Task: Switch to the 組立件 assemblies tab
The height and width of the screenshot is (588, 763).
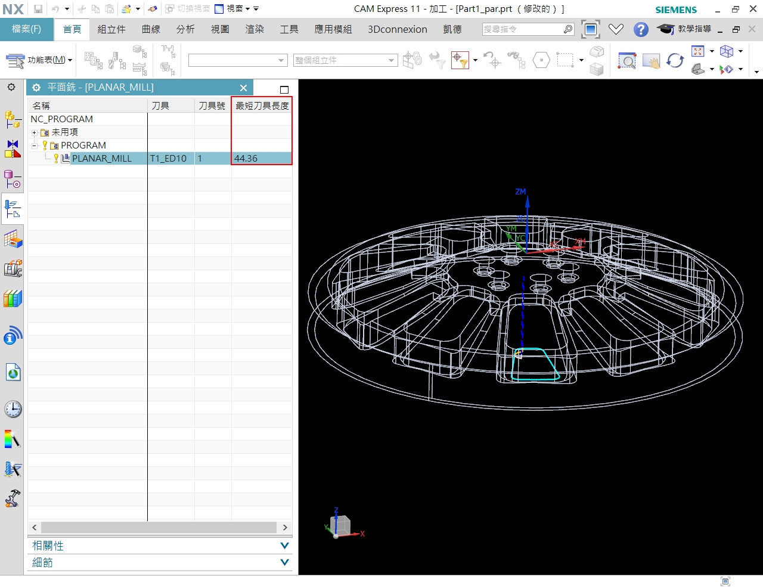Action: click(111, 29)
